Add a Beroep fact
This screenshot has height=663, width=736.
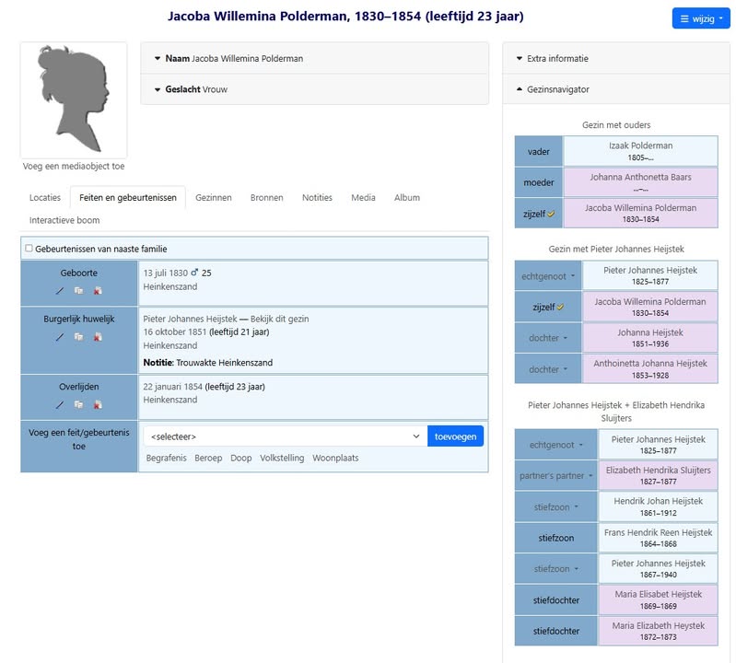pos(208,458)
